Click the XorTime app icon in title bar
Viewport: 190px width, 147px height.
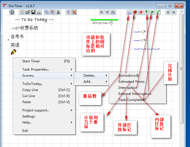tap(5, 5)
